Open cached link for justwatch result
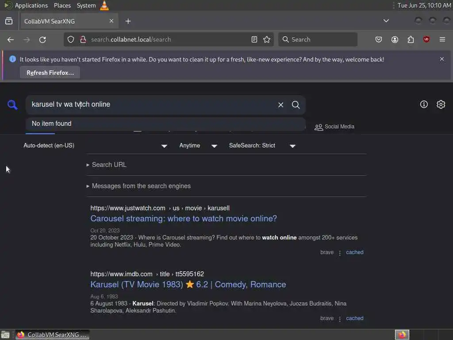The height and width of the screenshot is (340, 453). pos(354,252)
